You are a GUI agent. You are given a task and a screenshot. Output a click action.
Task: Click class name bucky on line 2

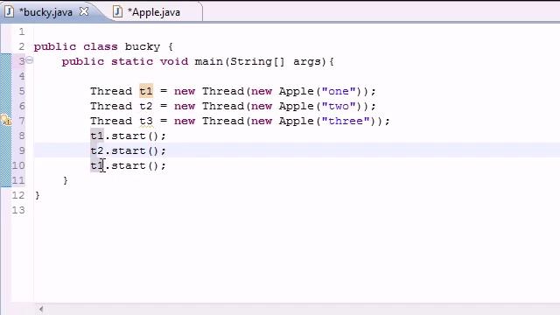[143, 46]
